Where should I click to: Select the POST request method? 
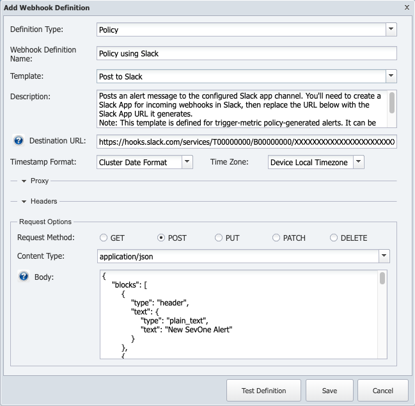[x=161, y=238]
